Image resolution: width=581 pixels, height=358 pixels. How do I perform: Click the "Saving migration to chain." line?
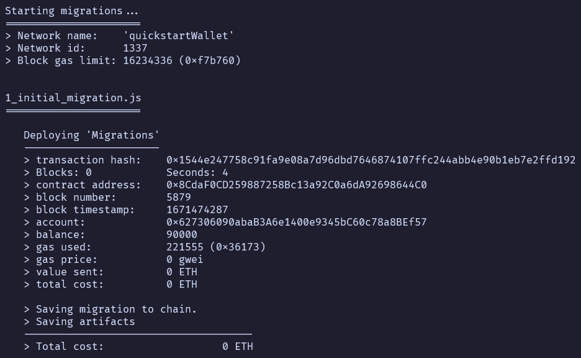[116, 309]
